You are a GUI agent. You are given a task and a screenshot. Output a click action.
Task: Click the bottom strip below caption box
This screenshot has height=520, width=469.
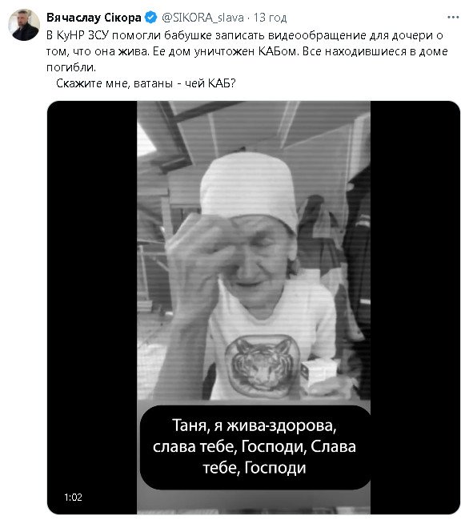pyautogui.click(x=254, y=502)
